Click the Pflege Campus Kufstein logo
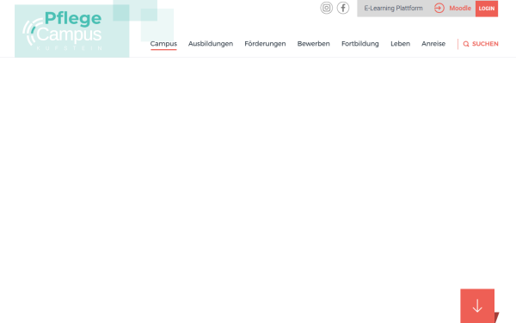 (72, 31)
